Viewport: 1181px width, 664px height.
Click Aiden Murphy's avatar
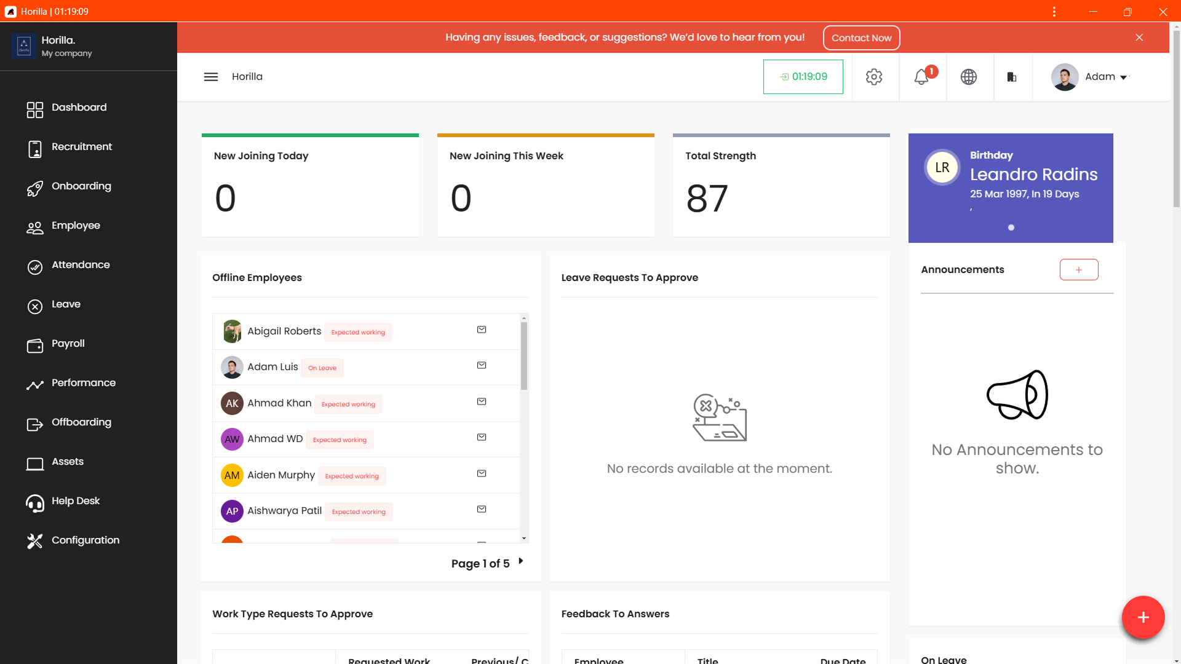(232, 475)
